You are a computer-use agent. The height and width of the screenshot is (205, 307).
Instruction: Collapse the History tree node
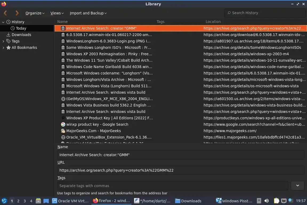[x=3, y=22]
